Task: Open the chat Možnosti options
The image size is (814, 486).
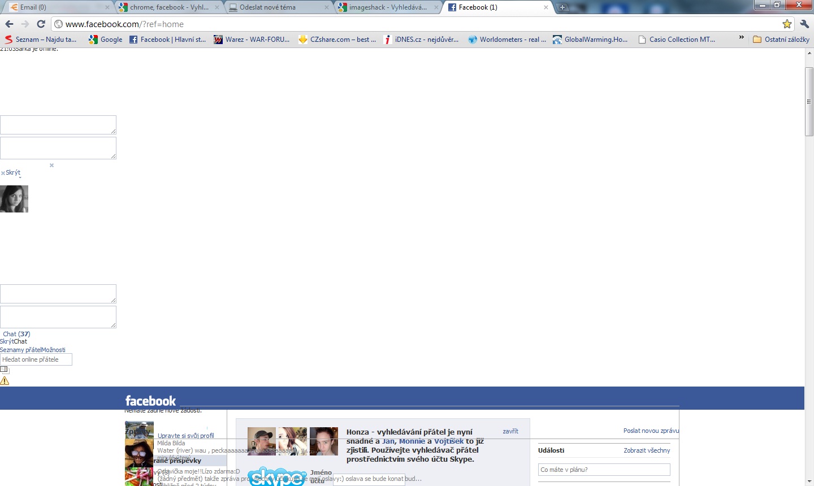Action: point(53,350)
